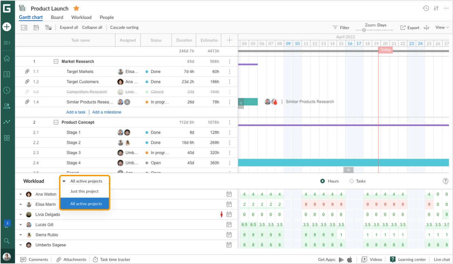Screen dimensions: 453x264
Task: Collapse the Market Research task group
Action: pyautogui.click(x=56, y=61)
